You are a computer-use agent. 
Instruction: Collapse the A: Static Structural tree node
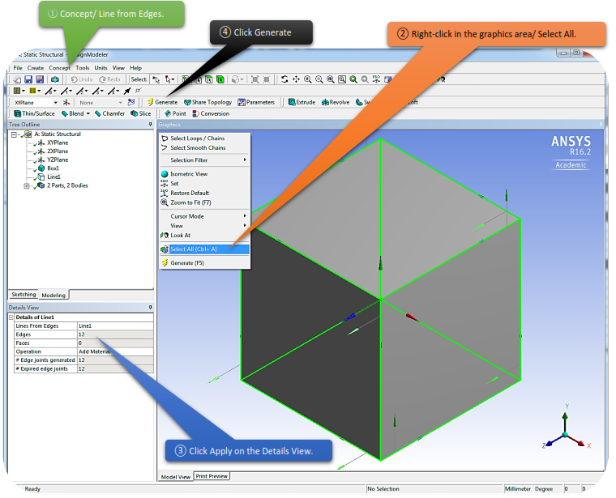coord(15,134)
